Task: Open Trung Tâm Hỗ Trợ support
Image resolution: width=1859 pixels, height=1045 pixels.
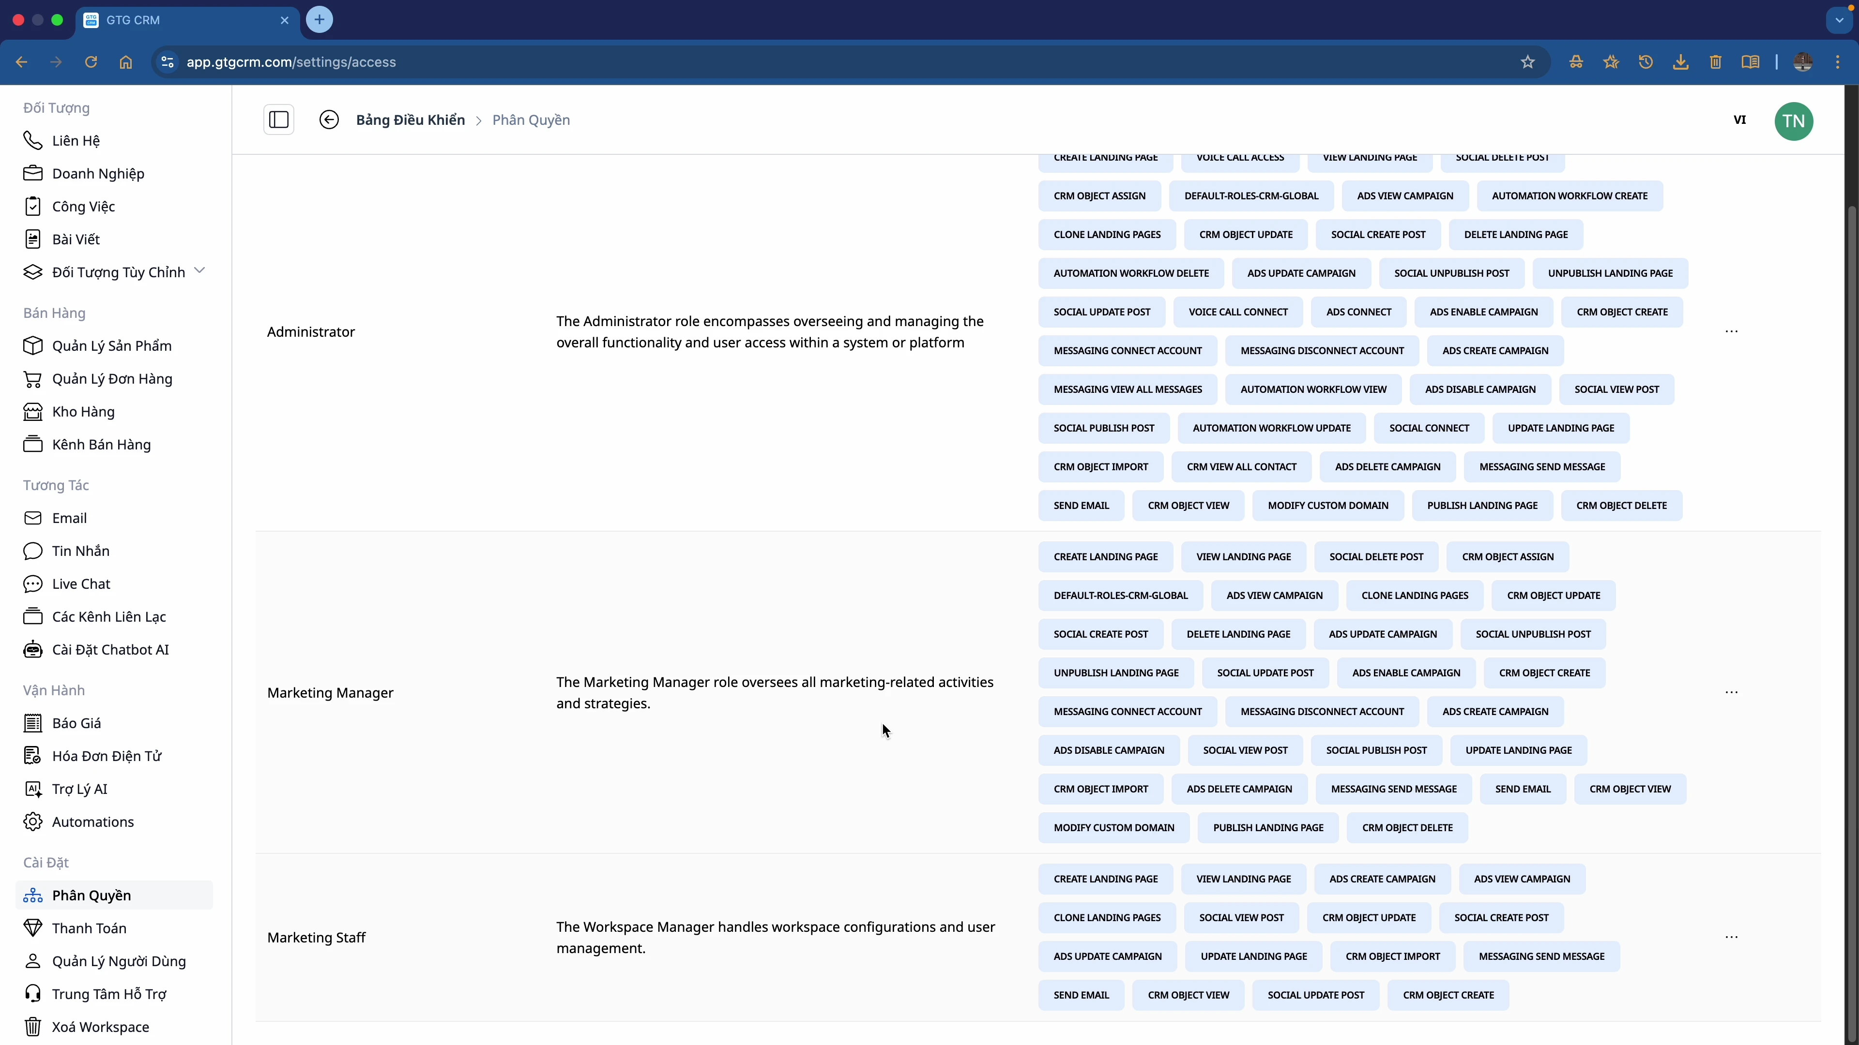Action: (x=108, y=994)
